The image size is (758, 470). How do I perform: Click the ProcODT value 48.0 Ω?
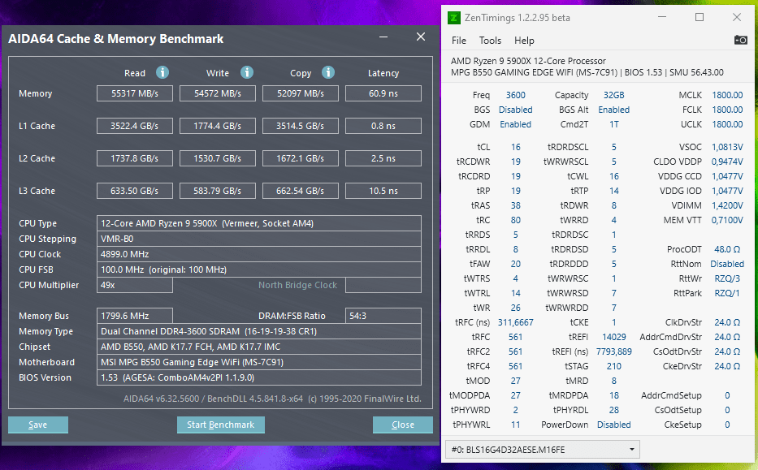pyautogui.click(x=727, y=249)
